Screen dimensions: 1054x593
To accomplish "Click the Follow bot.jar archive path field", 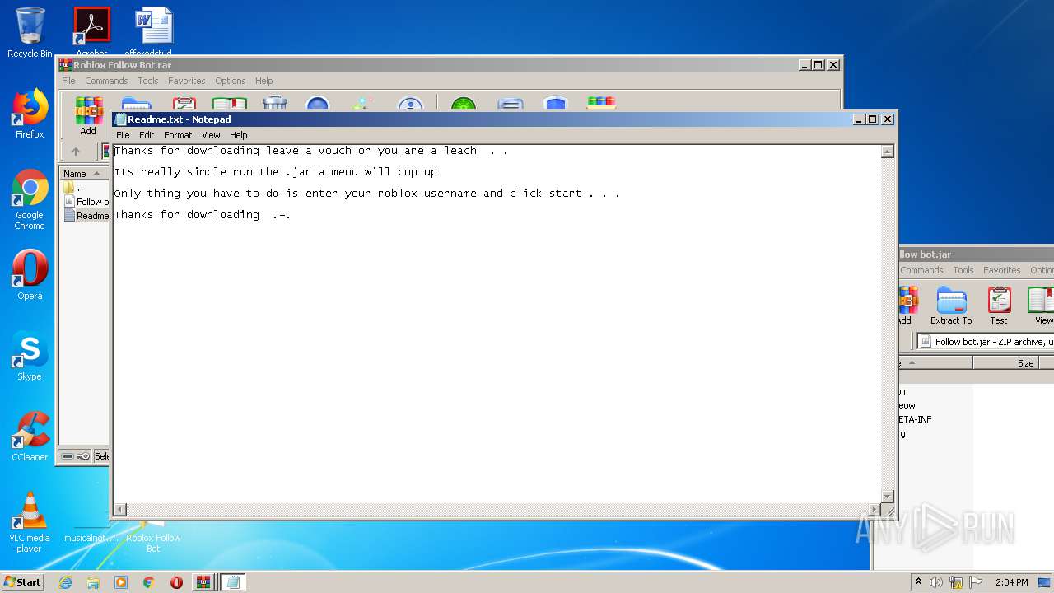I will (x=984, y=341).
